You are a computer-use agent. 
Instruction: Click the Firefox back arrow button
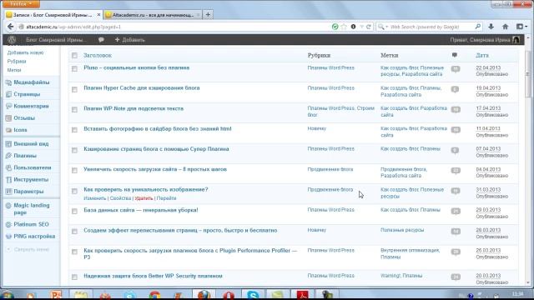11,27
